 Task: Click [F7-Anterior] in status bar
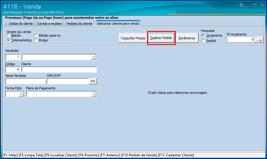110,155
